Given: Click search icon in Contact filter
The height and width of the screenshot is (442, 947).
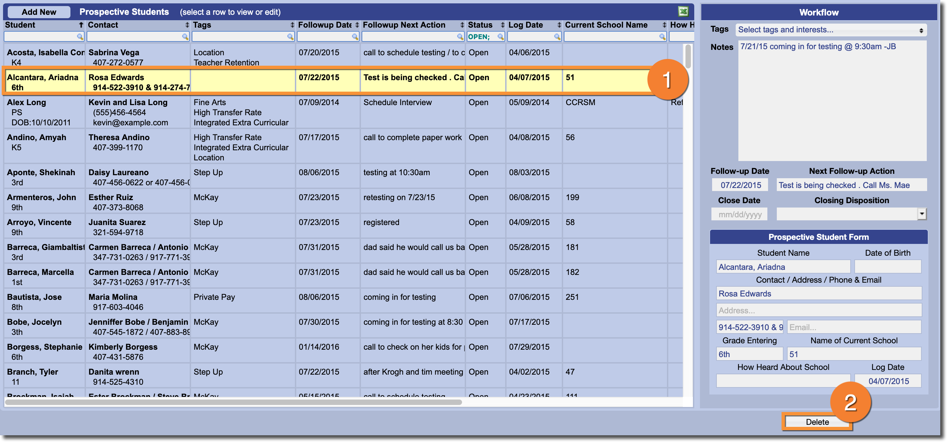Looking at the screenshot, I should pyautogui.click(x=185, y=37).
